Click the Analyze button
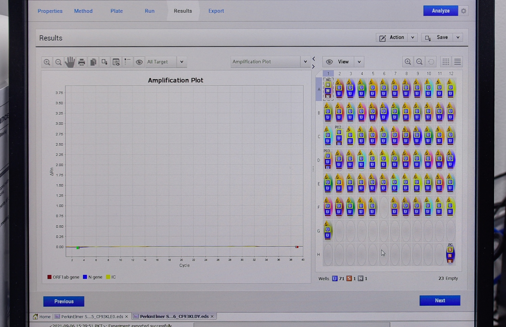The height and width of the screenshot is (327, 506). click(x=440, y=11)
